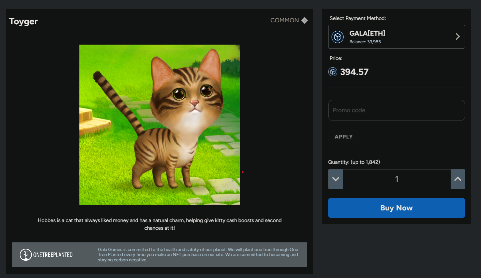Click the Price: label
The height and width of the screenshot is (278, 481).
click(336, 58)
